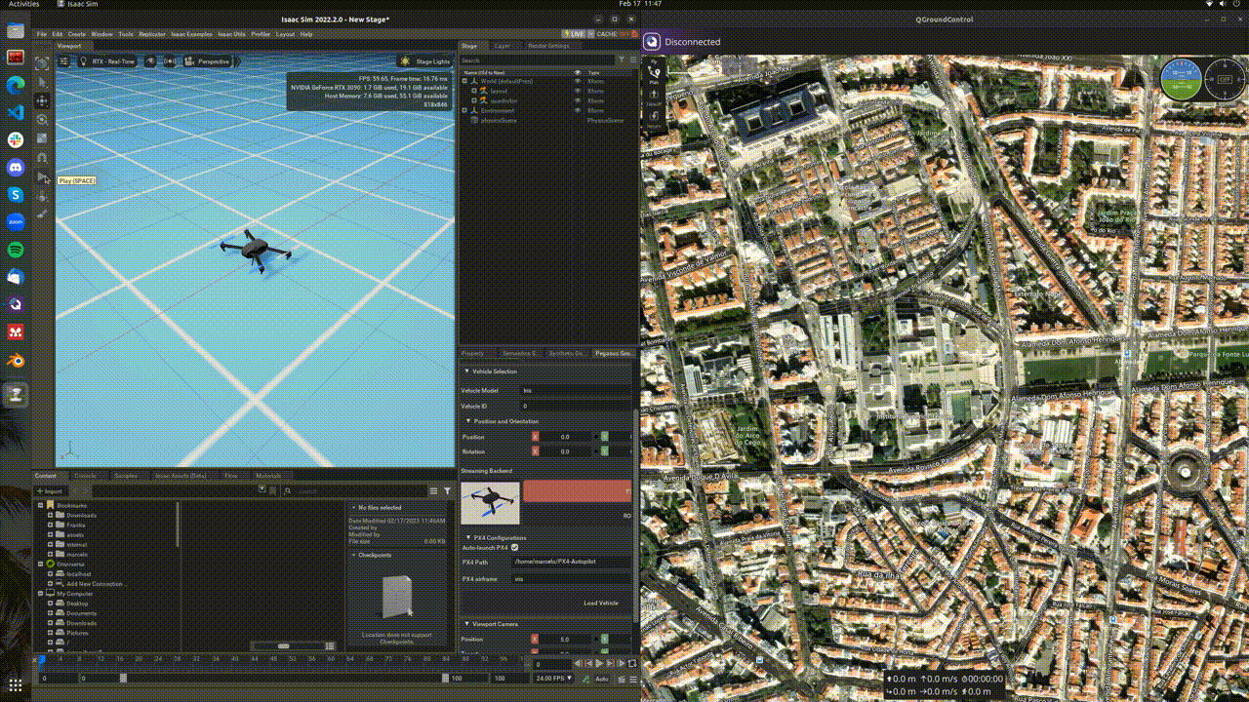Open Visual Studio Code from the dock
The image size is (1249, 702).
(16, 112)
